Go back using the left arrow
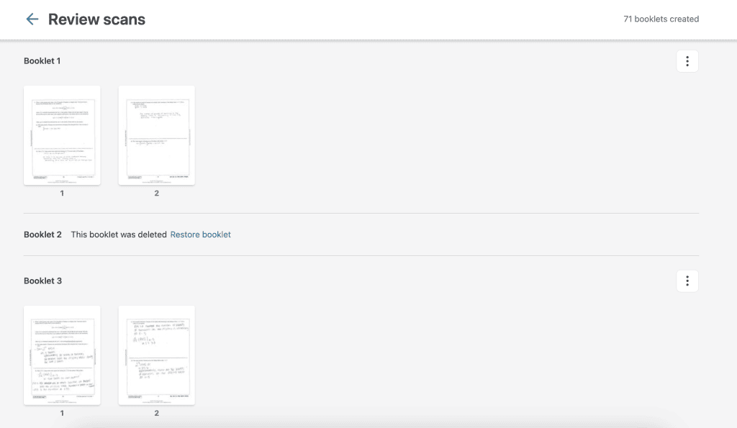Screen dimensions: 737x428 point(32,19)
